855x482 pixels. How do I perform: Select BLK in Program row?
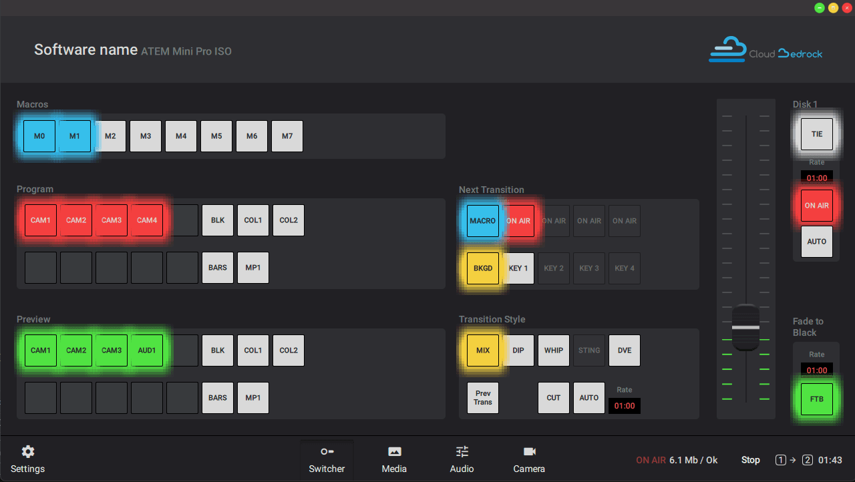(x=218, y=220)
